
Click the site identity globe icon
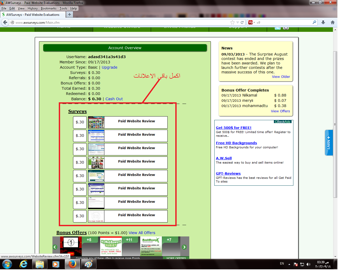point(12,22)
